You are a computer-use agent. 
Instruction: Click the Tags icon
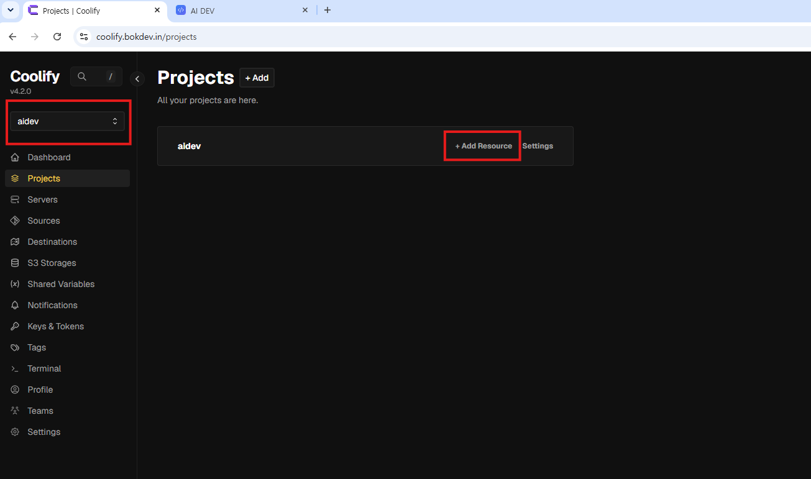point(15,347)
